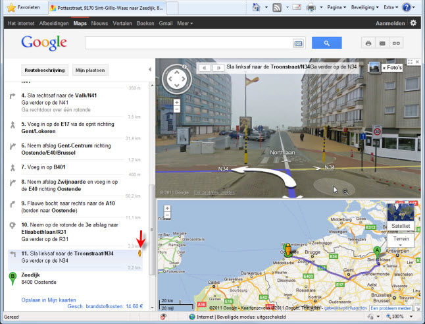Go to Afbeeldingen in Google bar
The image size is (425, 324).
tap(54, 23)
